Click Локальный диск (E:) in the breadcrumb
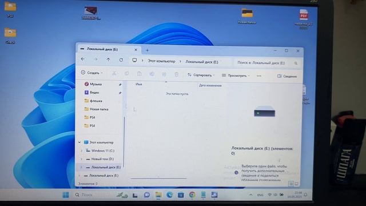Screen dimensions: 366x206 pyautogui.click(x=202, y=62)
